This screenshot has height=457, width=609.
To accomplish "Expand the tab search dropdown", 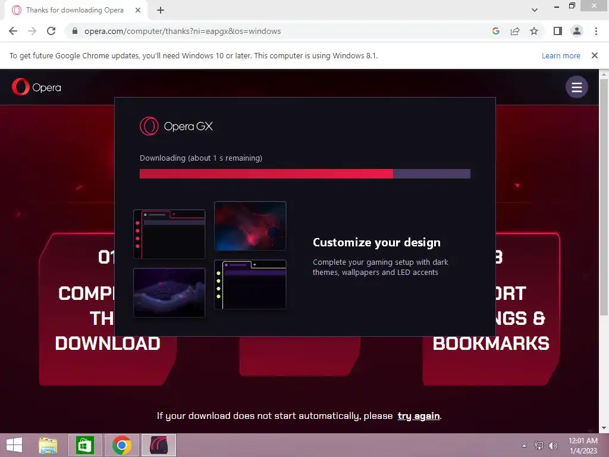I will tap(535, 10).
